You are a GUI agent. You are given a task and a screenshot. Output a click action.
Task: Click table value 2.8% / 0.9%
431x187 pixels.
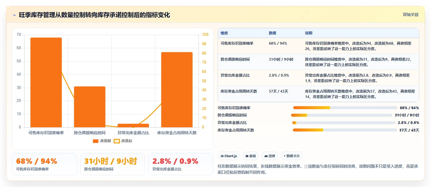click(x=279, y=75)
